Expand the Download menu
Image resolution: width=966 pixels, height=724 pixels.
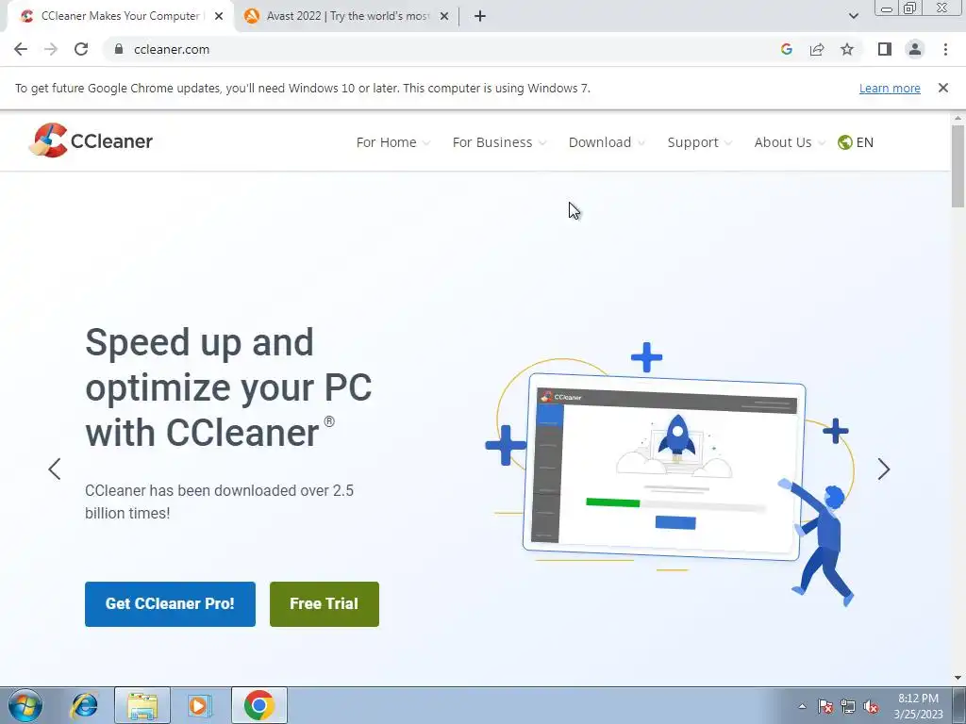click(x=607, y=142)
